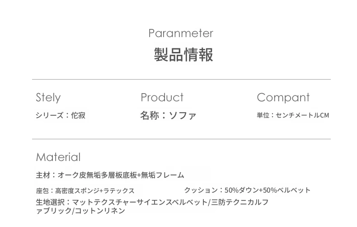Click the マットテクスチャーサイエンスベルベット fabric option
The height and width of the screenshot is (227, 357).
(140, 202)
